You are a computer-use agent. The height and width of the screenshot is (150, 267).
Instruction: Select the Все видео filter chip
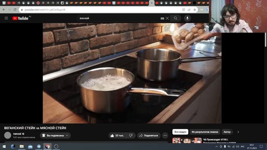180,132
